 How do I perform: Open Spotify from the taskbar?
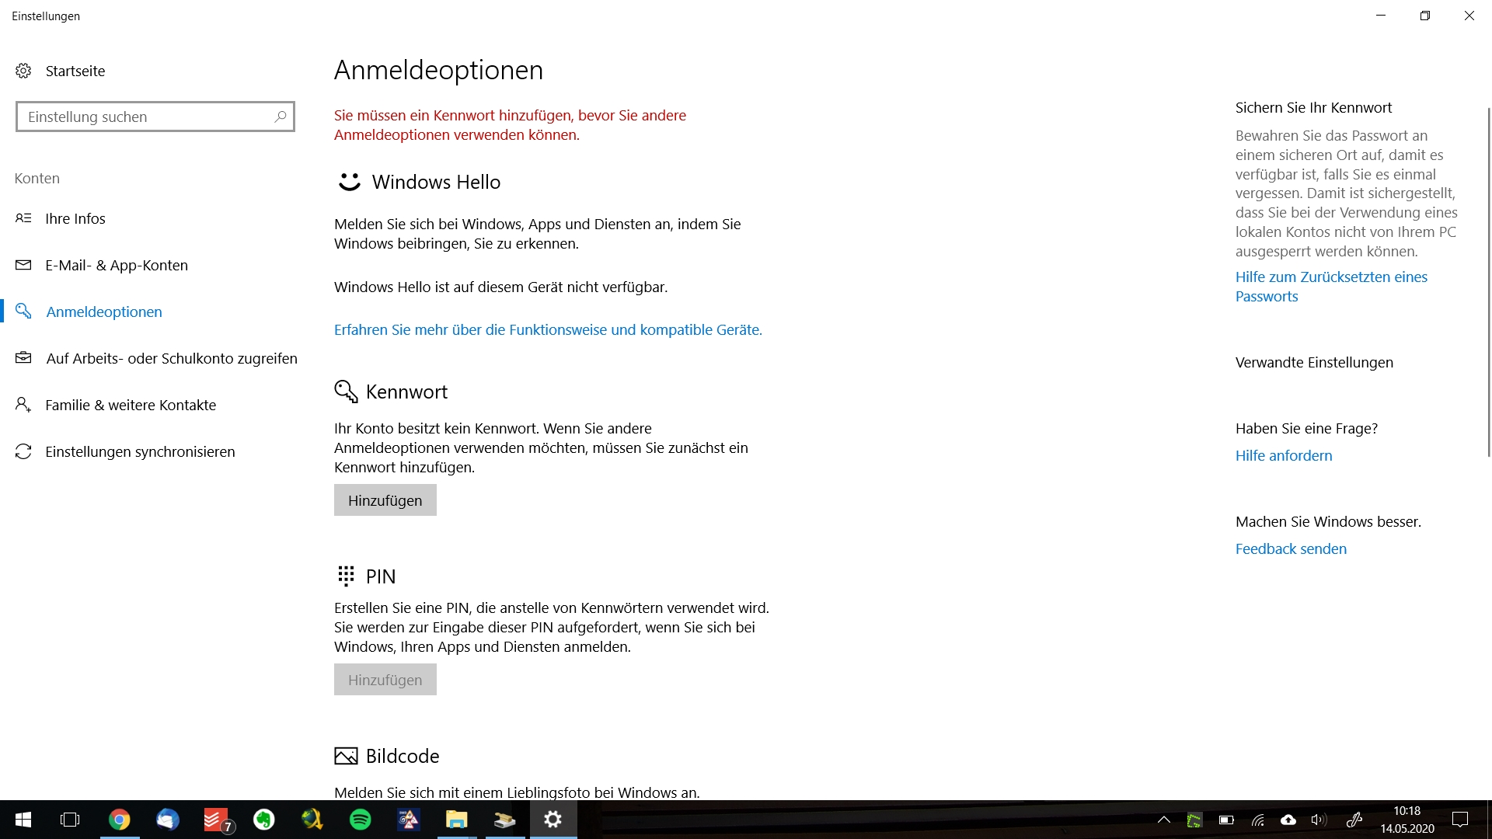(360, 820)
